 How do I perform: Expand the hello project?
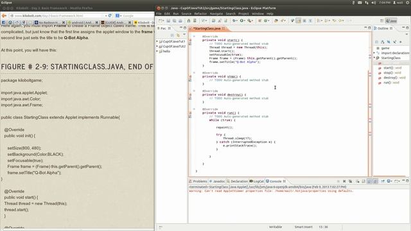point(157,51)
